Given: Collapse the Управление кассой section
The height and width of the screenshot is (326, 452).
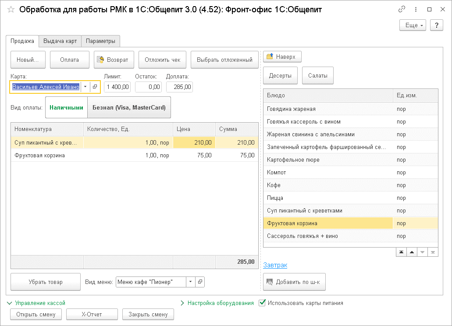Looking at the screenshot, I should 10,303.
